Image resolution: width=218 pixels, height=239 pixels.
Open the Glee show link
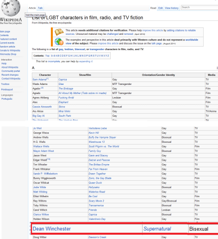(61, 84)
